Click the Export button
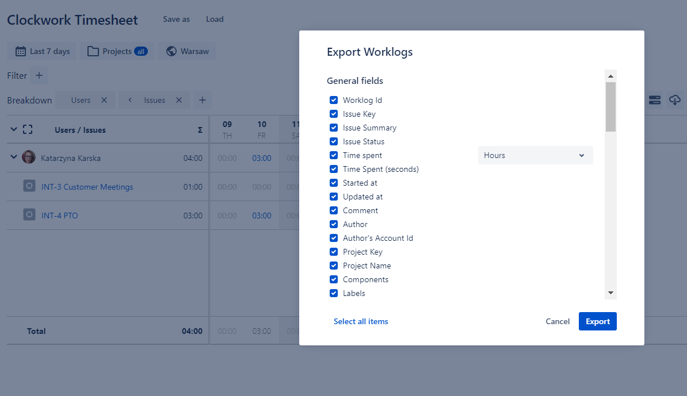687x396 pixels. 597,321
